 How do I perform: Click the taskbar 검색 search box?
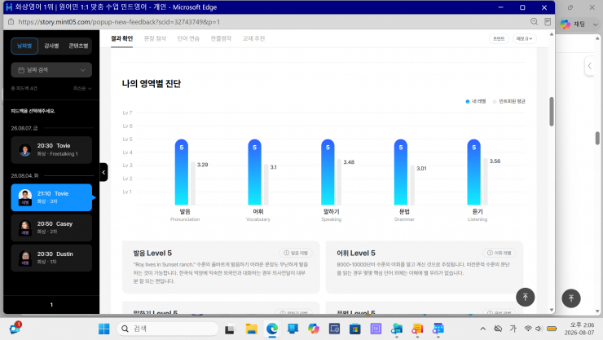pyautogui.click(x=167, y=329)
